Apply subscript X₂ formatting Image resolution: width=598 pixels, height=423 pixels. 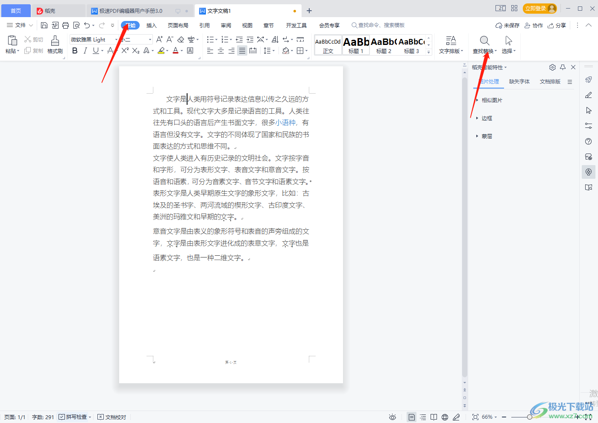pyautogui.click(x=135, y=50)
